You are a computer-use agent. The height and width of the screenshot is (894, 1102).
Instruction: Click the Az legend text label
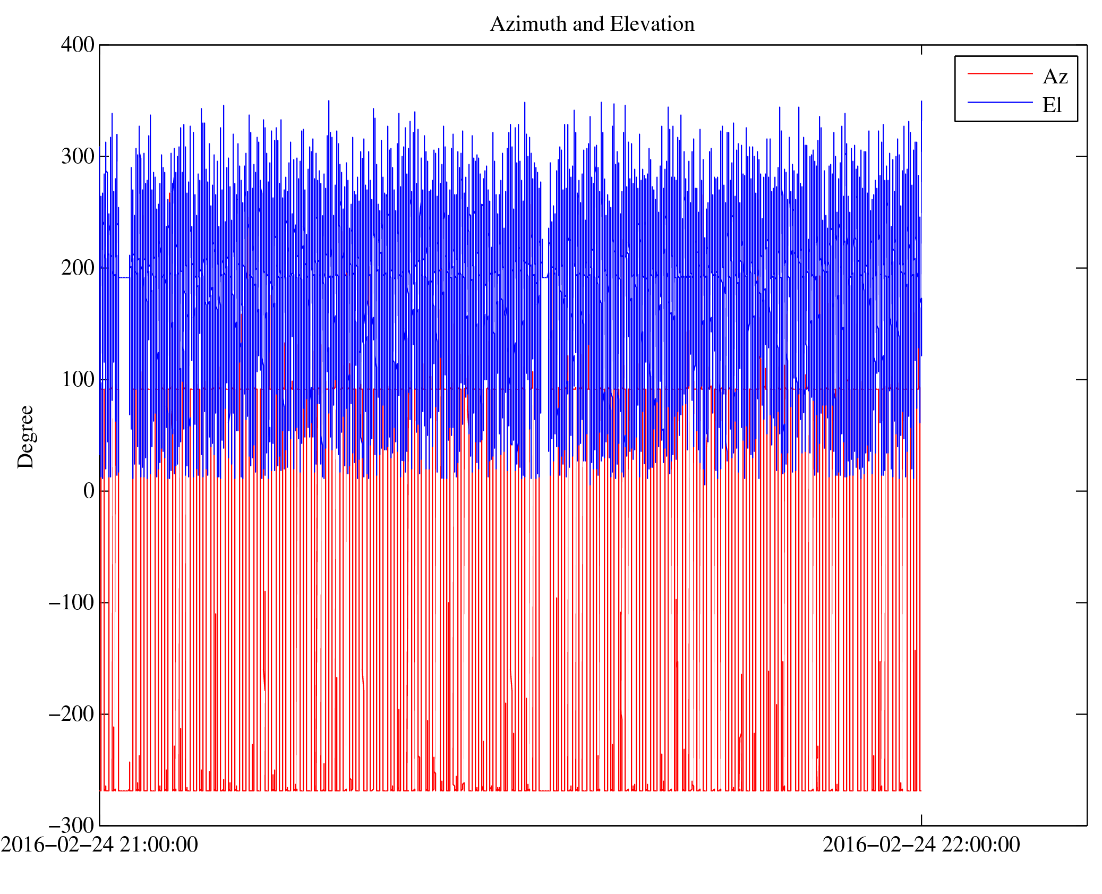[1054, 77]
